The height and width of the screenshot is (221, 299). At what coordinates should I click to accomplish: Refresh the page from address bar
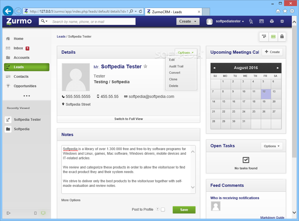pos(140,11)
